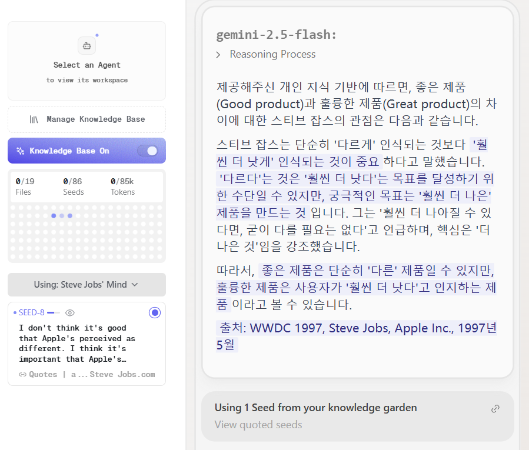Click View quoted seeds

point(258,425)
